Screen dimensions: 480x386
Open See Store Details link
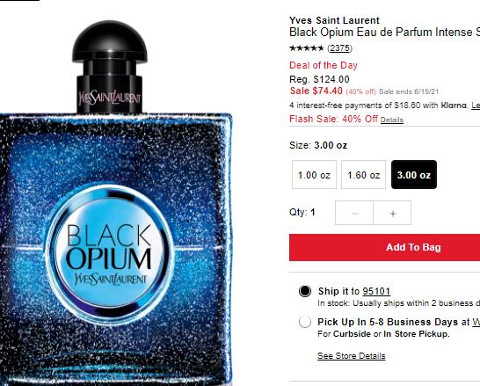pyautogui.click(x=352, y=356)
